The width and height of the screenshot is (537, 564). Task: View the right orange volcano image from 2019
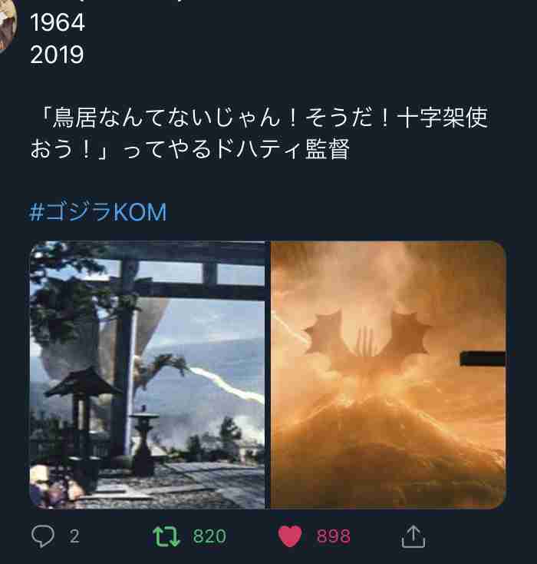(x=388, y=375)
